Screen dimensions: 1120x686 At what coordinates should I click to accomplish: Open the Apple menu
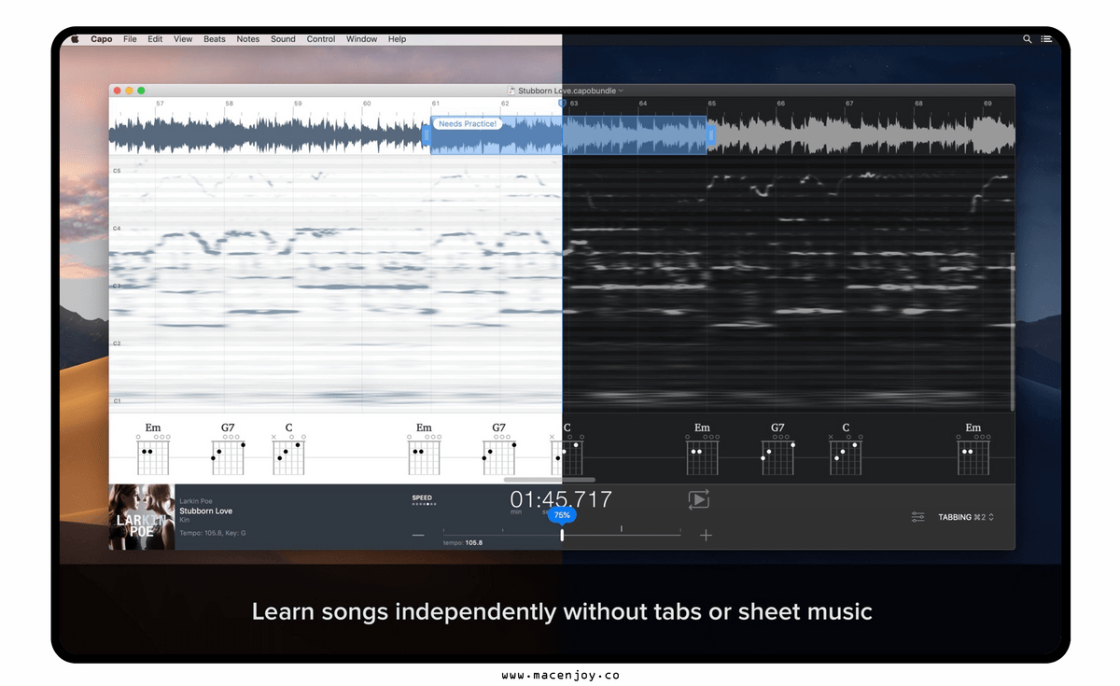point(75,39)
